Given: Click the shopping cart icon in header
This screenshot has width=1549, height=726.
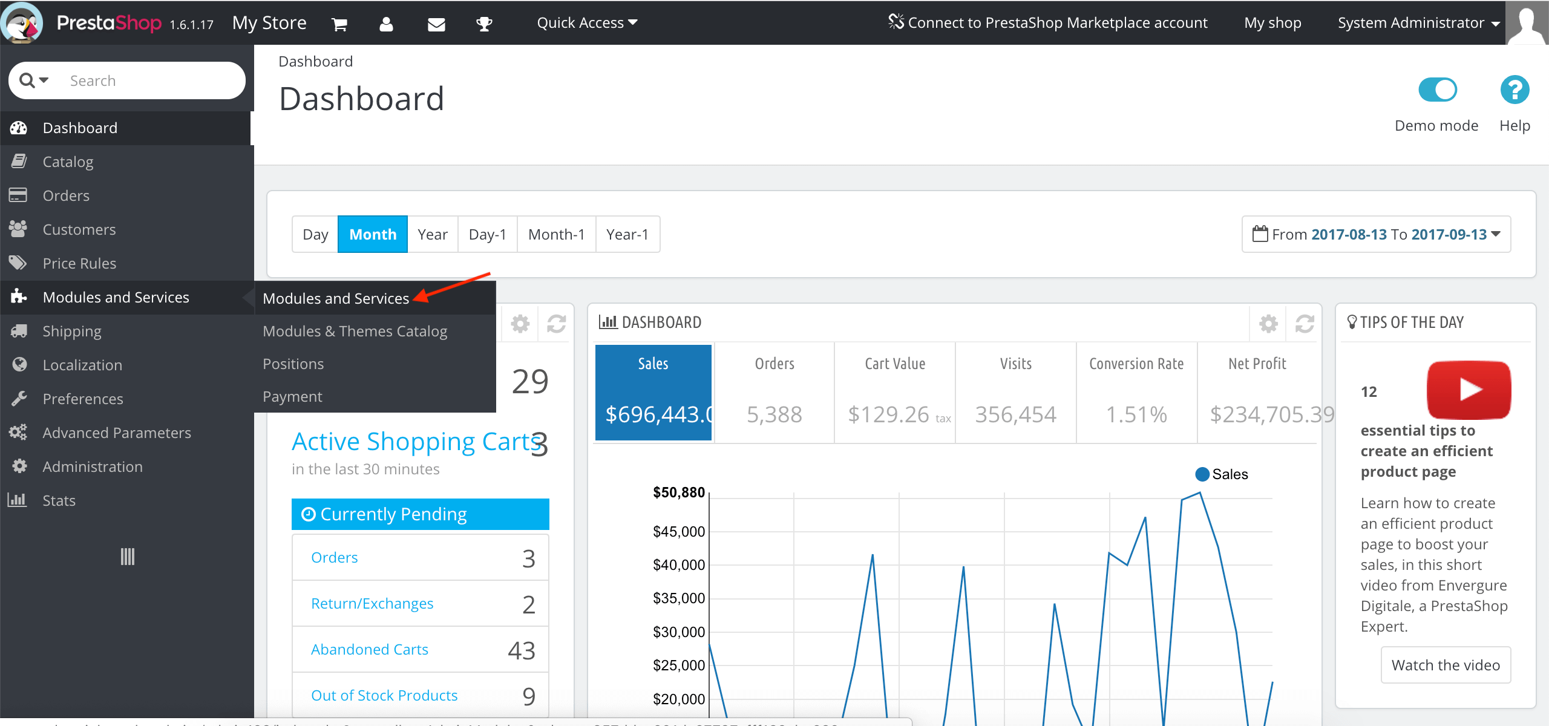Looking at the screenshot, I should coord(339,24).
